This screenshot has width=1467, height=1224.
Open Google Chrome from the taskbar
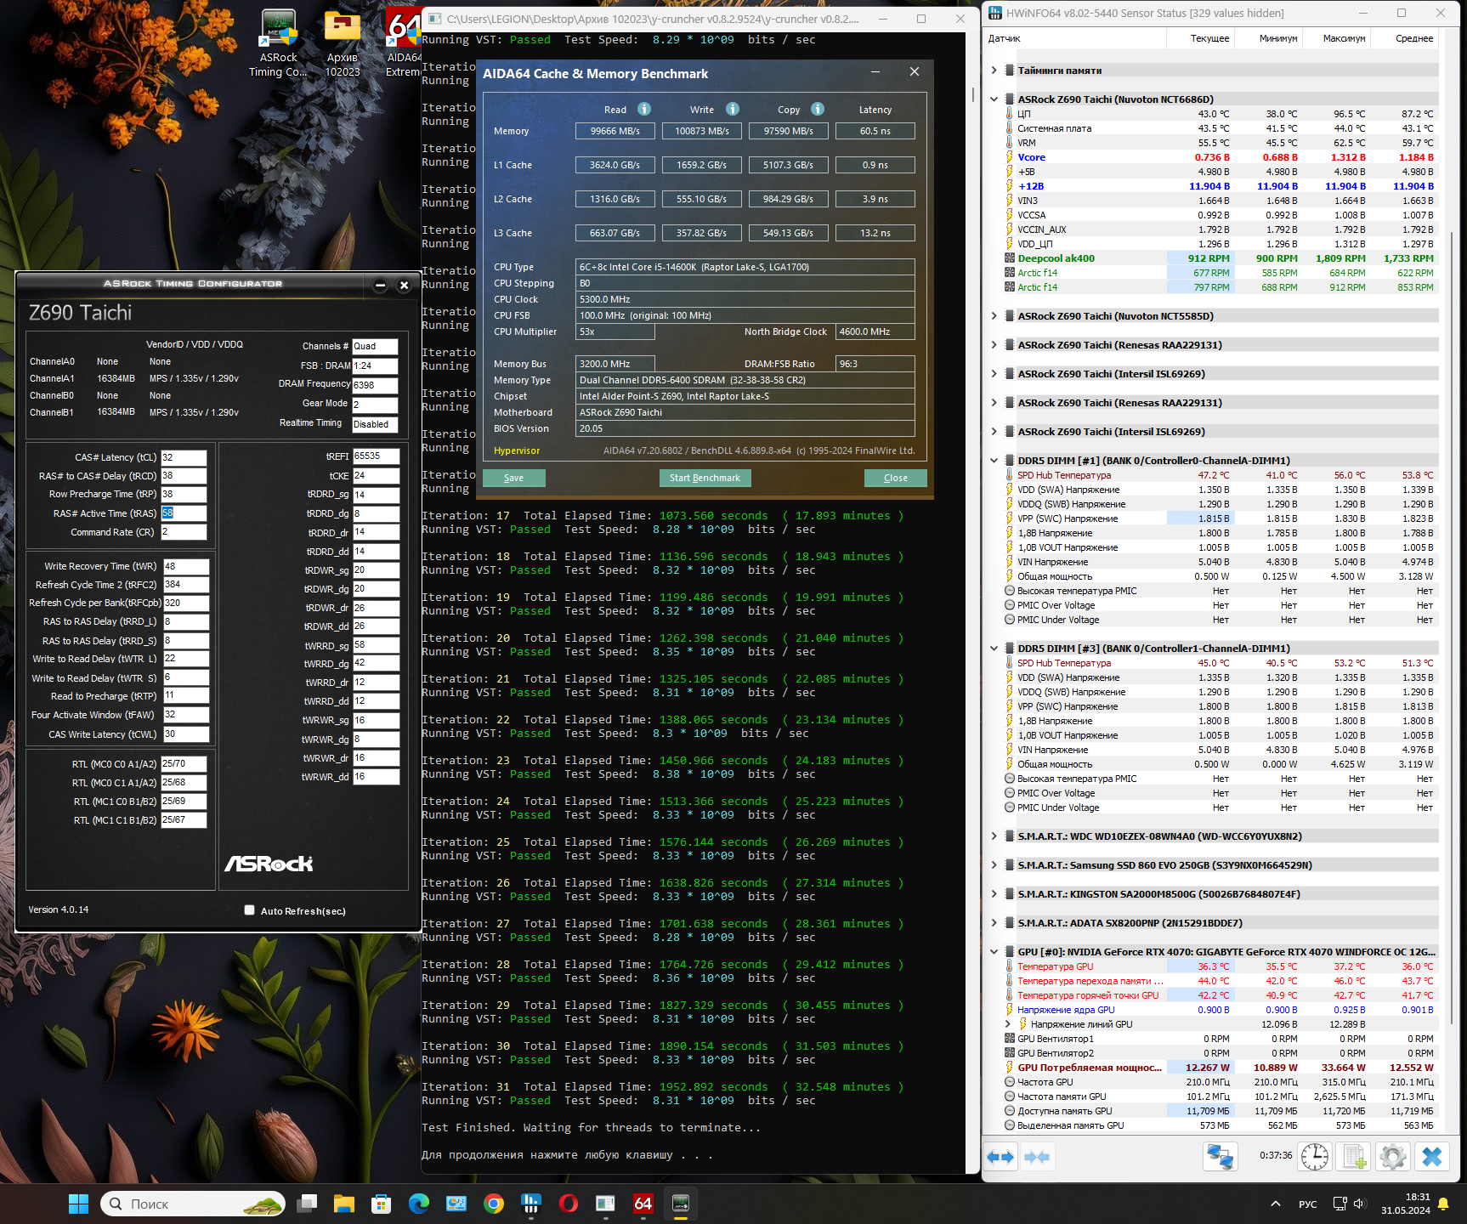pyautogui.click(x=494, y=1204)
